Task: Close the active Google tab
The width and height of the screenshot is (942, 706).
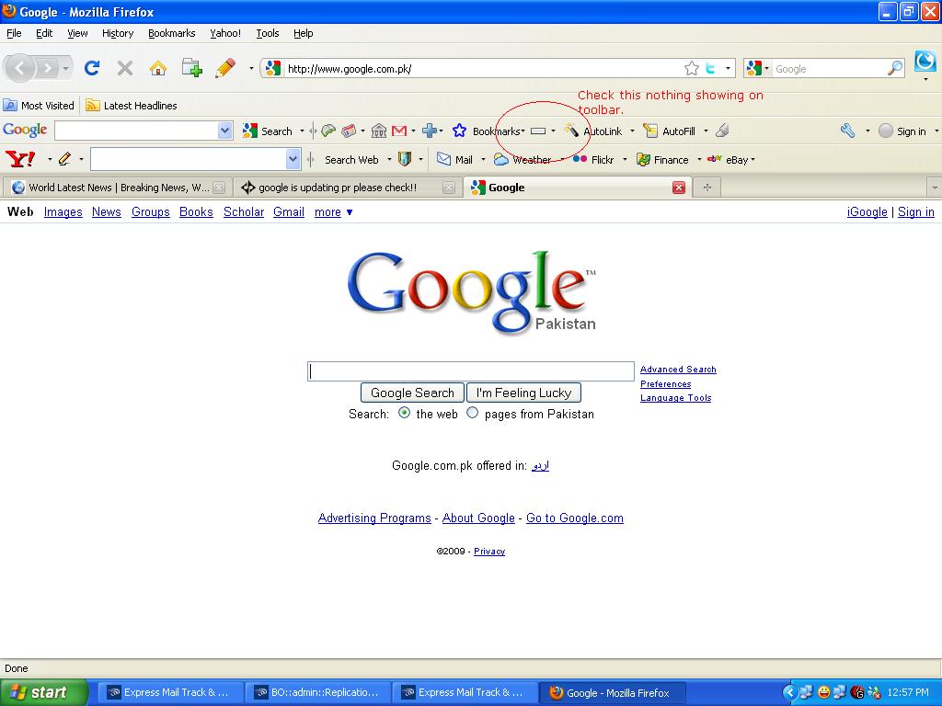Action: point(679,188)
